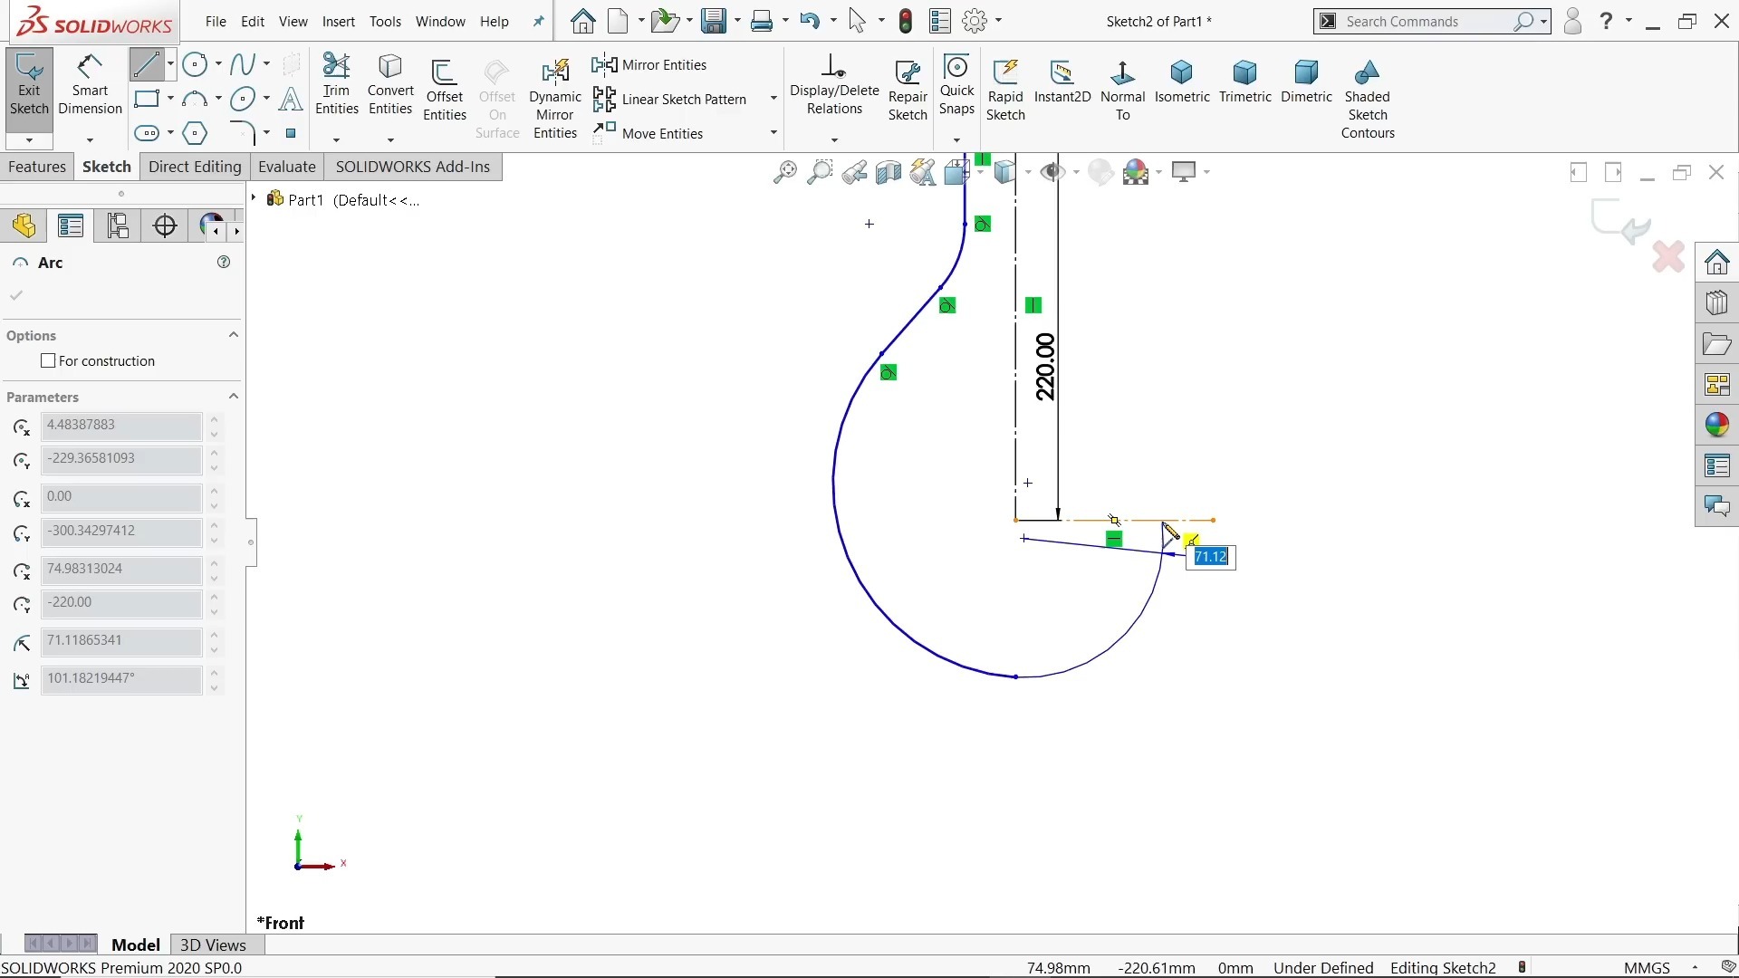Click the arc radius value input field
Image resolution: width=1739 pixels, height=978 pixels.
pos(122,642)
